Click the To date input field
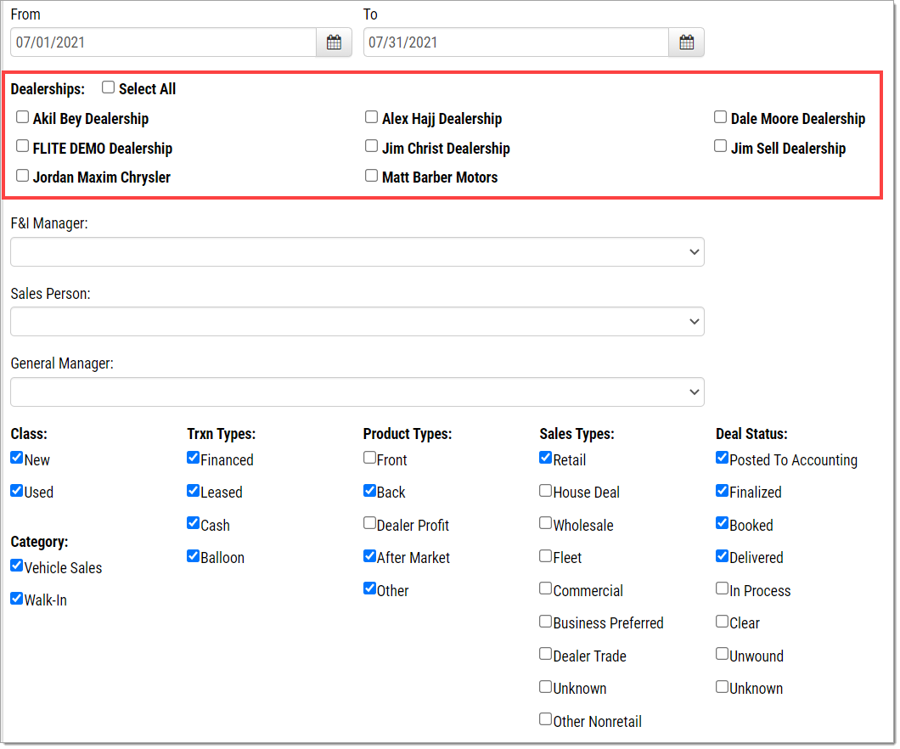Image resolution: width=900 pixels, height=749 pixels. tap(516, 42)
